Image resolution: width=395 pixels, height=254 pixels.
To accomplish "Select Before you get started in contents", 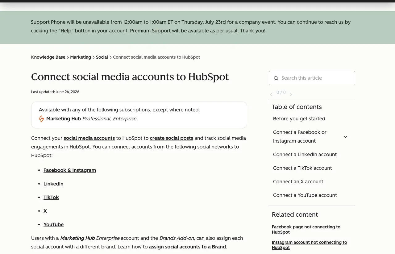I will (299, 119).
